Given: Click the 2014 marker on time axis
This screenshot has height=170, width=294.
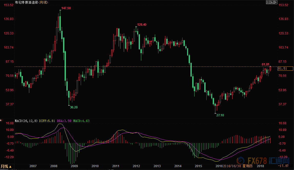Looking at the screenshot, I should coord(178,166).
